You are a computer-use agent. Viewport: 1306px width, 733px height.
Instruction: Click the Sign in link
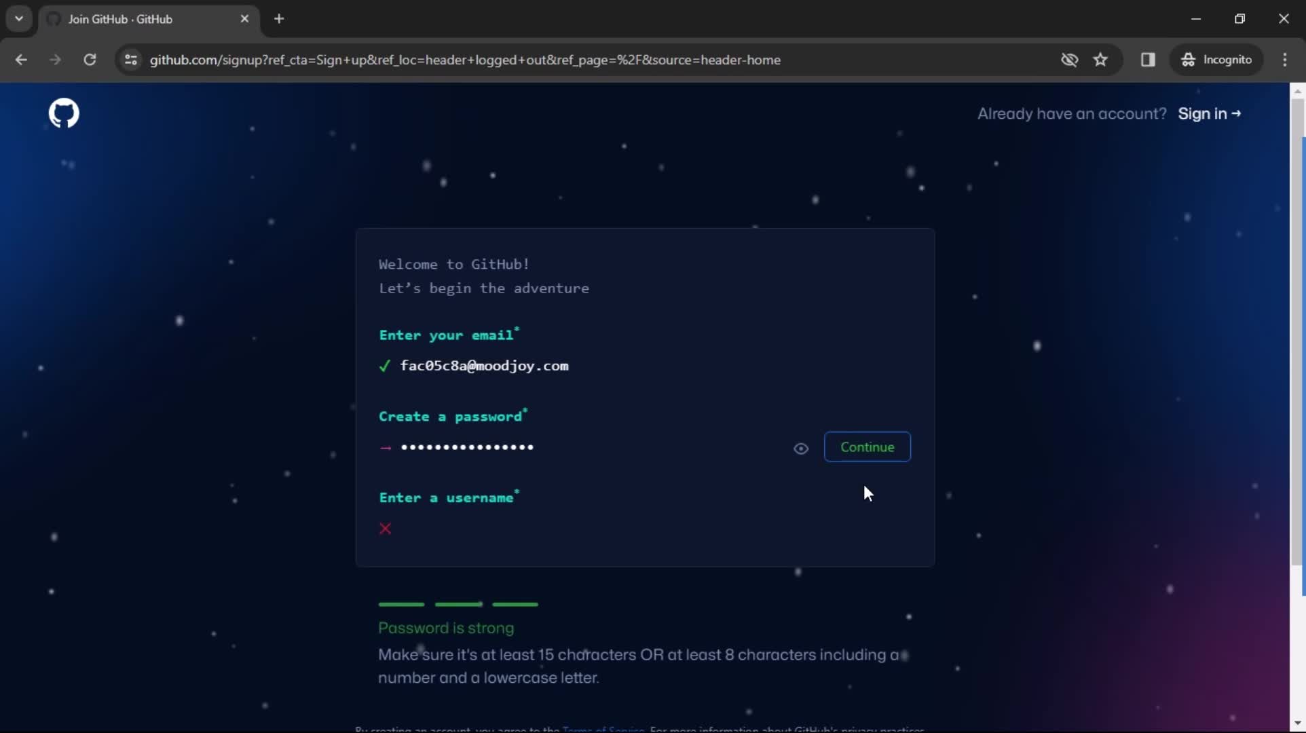[1209, 113]
